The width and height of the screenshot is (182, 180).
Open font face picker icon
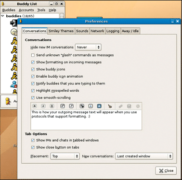click(82, 106)
